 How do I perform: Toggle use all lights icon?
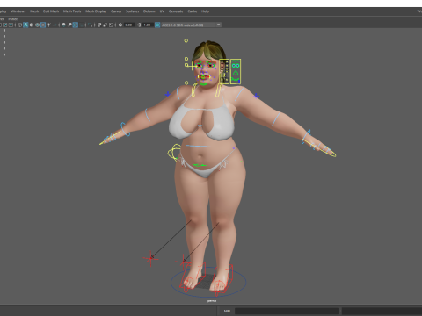pyautogui.click(x=48, y=25)
